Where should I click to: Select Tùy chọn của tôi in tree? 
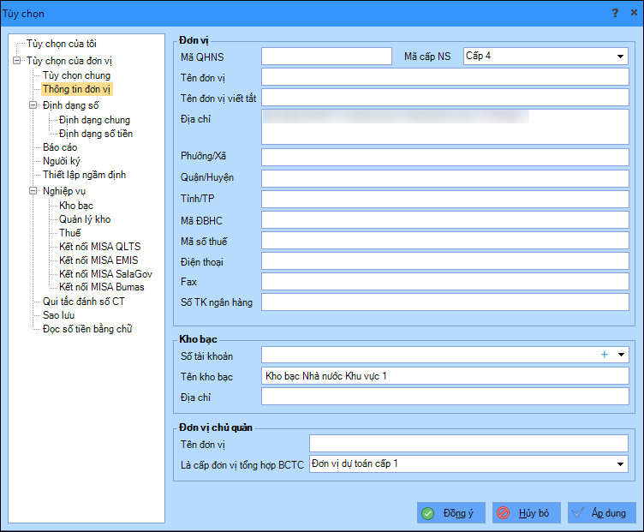click(62, 44)
